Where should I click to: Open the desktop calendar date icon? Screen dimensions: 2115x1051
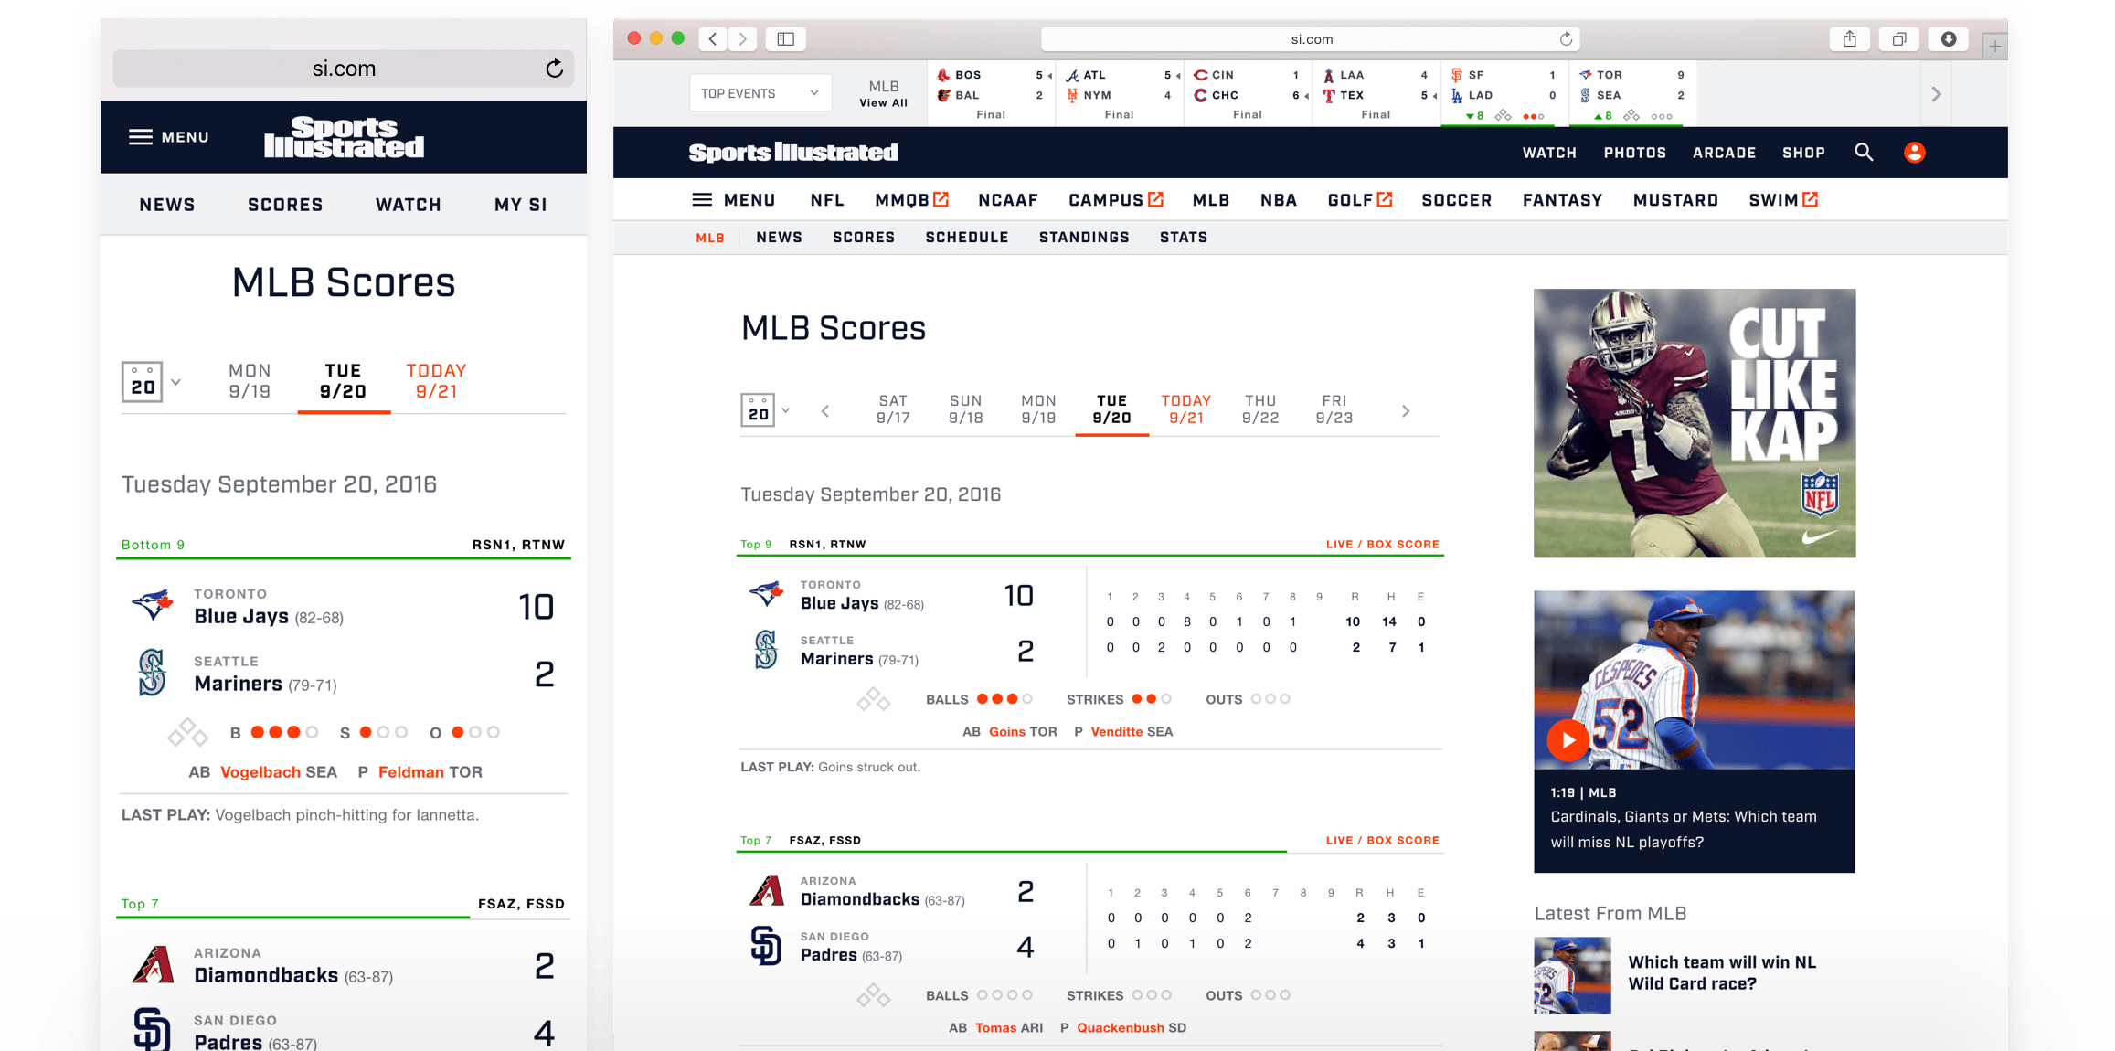758,410
